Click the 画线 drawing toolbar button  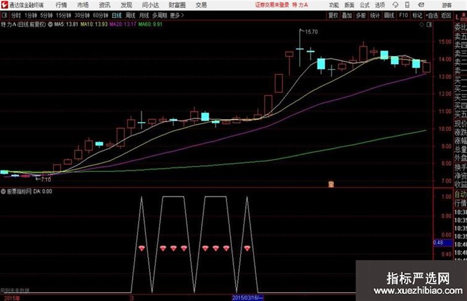click(x=389, y=15)
